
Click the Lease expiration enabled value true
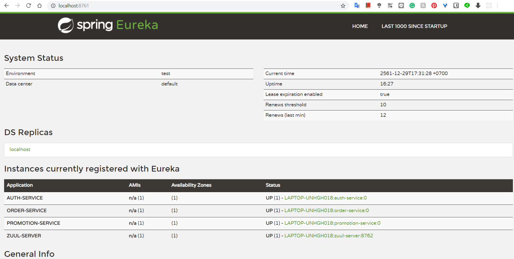(x=385, y=94)
